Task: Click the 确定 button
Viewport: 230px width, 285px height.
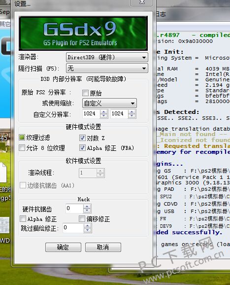Action: tap(63, 247)
